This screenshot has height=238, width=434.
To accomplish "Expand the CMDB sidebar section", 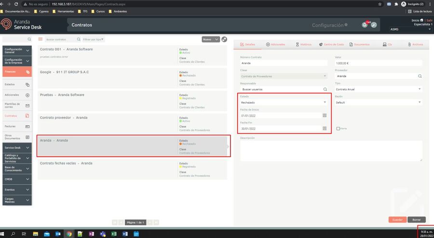I will click(x=17, y=179).
